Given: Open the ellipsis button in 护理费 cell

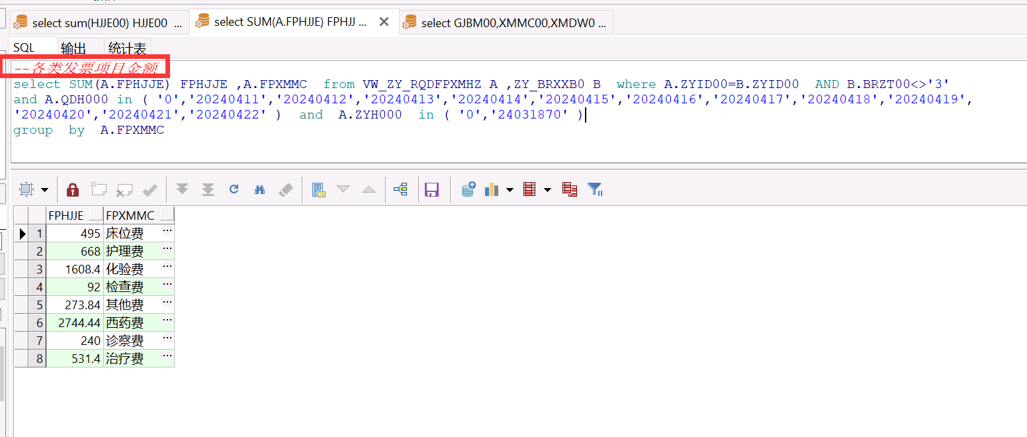Looking at the screenshot, I should coord(167,250).
